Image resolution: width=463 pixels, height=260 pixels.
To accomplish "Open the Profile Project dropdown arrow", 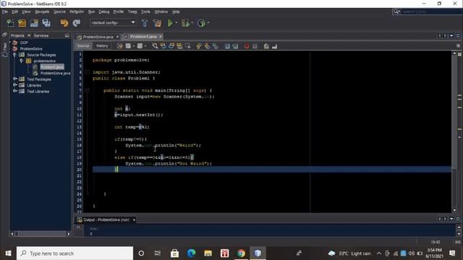I will pyautogui.click(x=208, y=22).
